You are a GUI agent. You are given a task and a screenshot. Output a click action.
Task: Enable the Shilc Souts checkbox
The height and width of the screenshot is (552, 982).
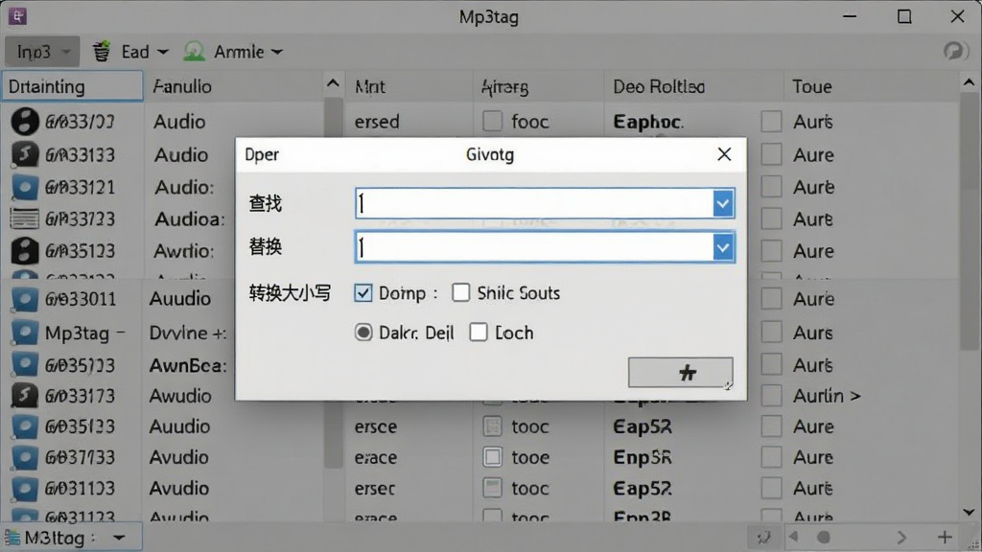pos(461,292)
